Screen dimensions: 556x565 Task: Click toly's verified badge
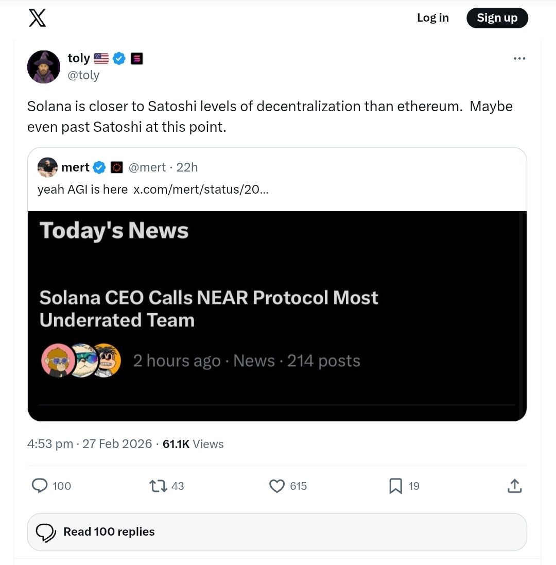(119, 58)
